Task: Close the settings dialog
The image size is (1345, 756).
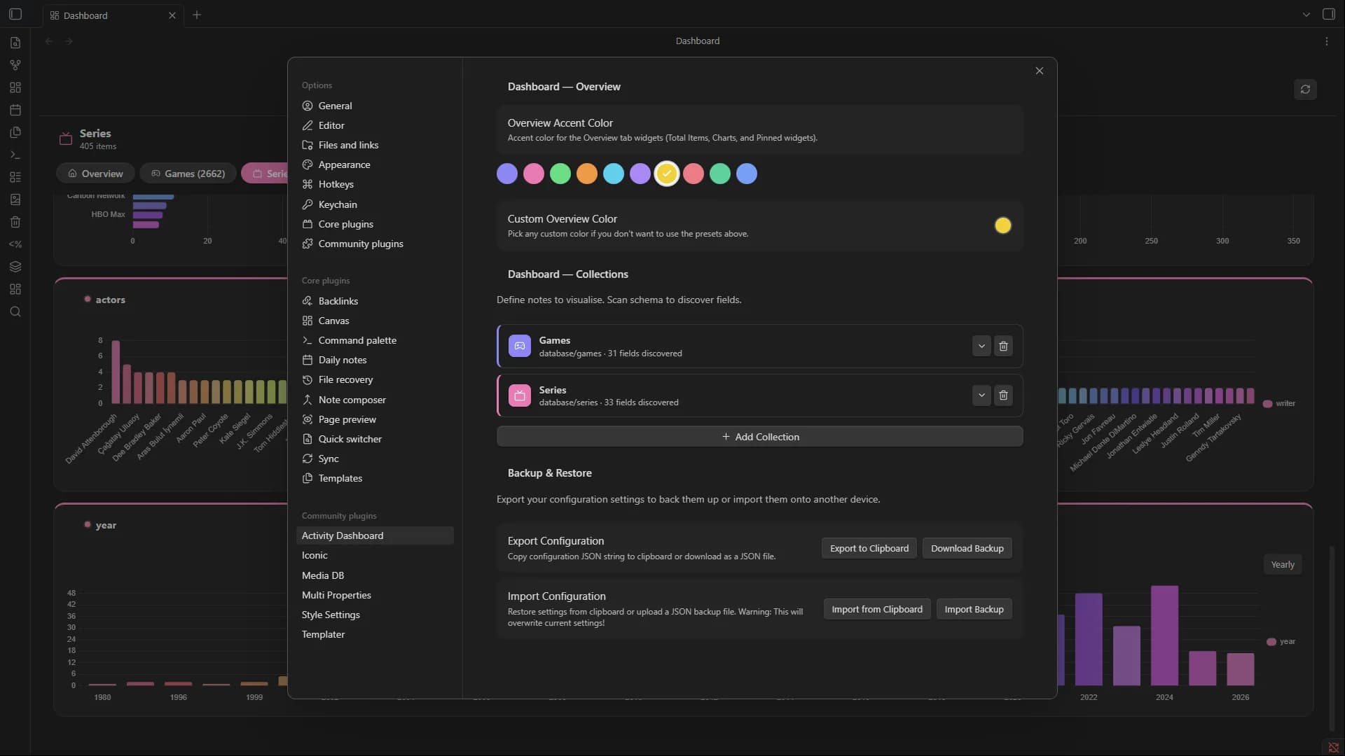Action: 1040,71
